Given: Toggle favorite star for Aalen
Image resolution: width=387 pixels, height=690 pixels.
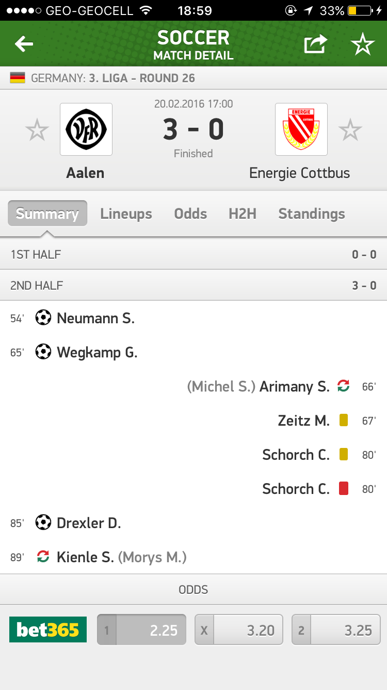Looking at the screenshot, I should 37,130.
